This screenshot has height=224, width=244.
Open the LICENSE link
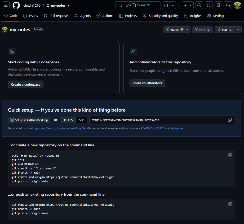tap(159, 128)
